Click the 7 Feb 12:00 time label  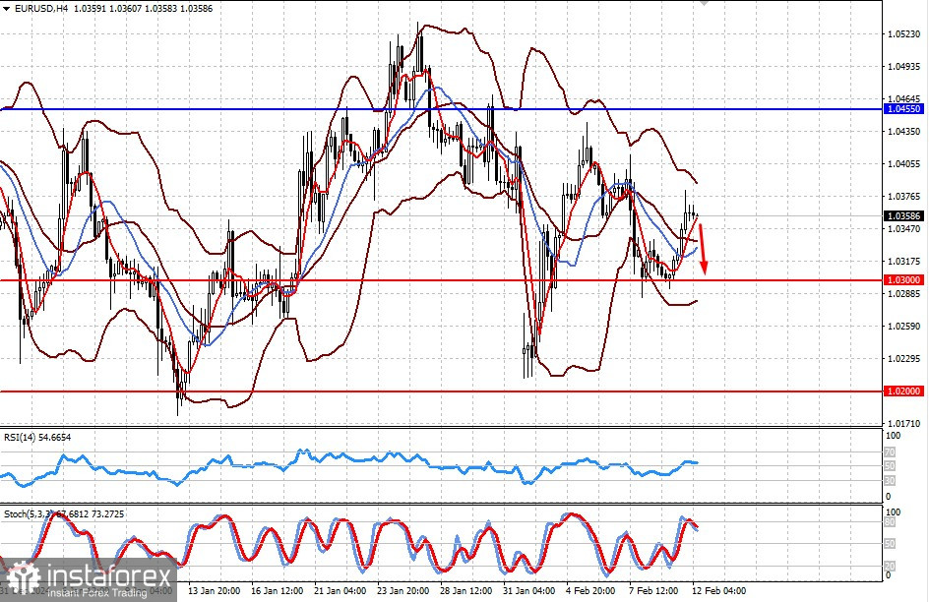[x=653, y=591]
